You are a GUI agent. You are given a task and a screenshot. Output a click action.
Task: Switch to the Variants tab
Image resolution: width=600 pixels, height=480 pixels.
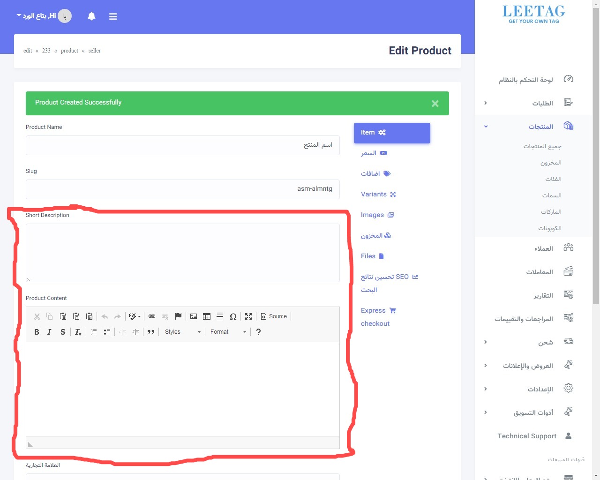(378, 194)
